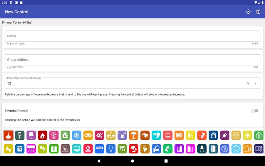Viewport: 265px width, 166px height.
Task: Choose the Fahrenheit temperature icon
Action: 236,135
